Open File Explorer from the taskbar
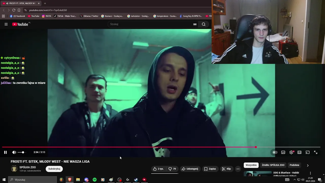This screenshot has width=325, height=183. [x=78, y=180]
